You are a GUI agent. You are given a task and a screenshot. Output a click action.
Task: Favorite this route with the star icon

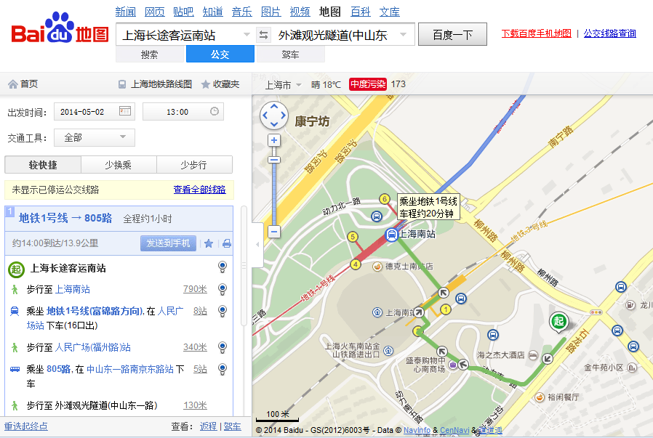click(209, 243)
